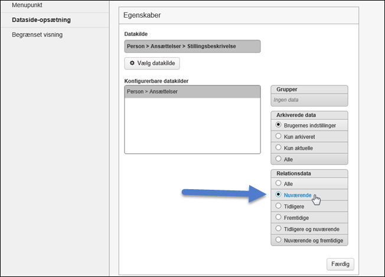385x277 pixels.
Task: Choose Nuværende og fremtidige option
Action: point(278,240)
